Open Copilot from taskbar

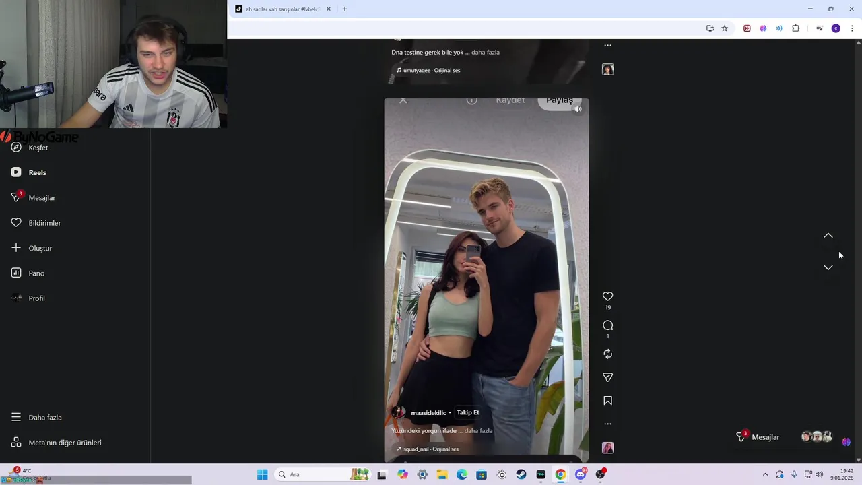coord(403,474)
